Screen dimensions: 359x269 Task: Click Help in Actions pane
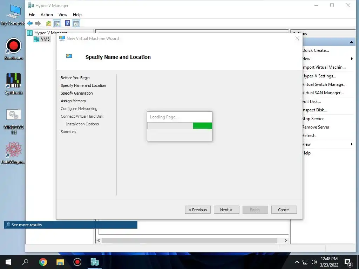tap(306, 153)
